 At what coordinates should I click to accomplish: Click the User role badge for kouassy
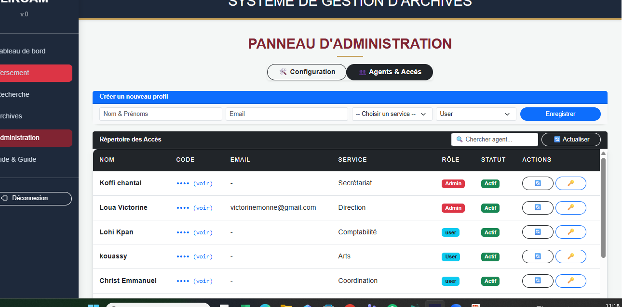tap(451, 256)
